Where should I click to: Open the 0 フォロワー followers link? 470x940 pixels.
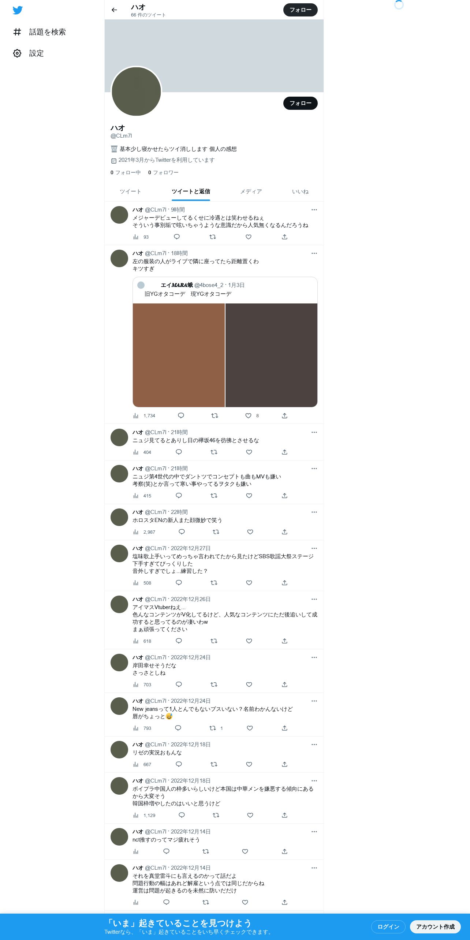click(x=163, y=172)
